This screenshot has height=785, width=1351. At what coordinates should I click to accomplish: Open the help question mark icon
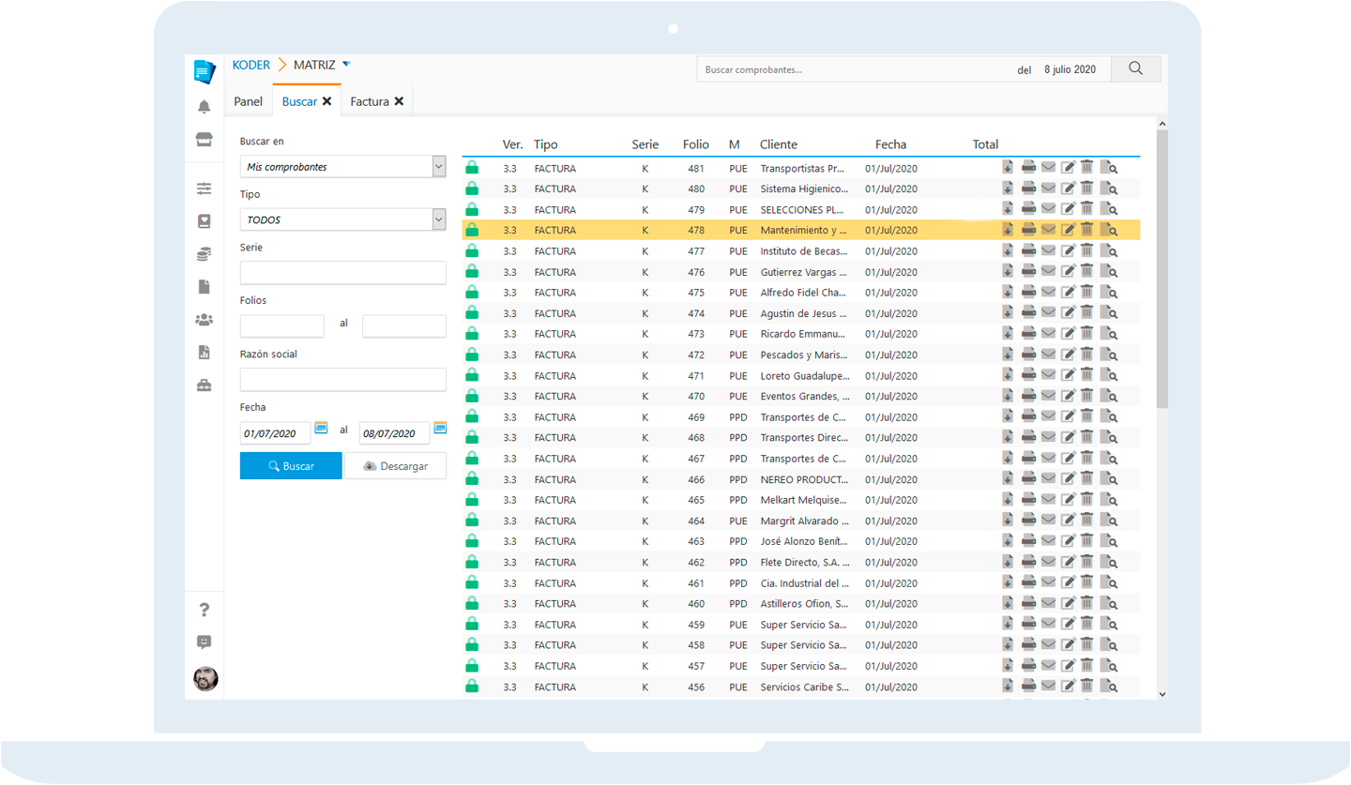point(205,610)
